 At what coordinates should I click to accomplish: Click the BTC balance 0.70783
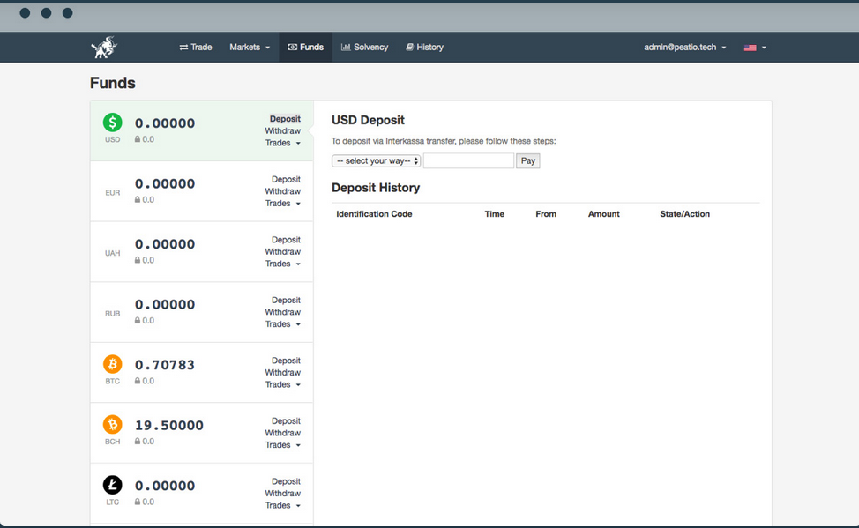165,365
